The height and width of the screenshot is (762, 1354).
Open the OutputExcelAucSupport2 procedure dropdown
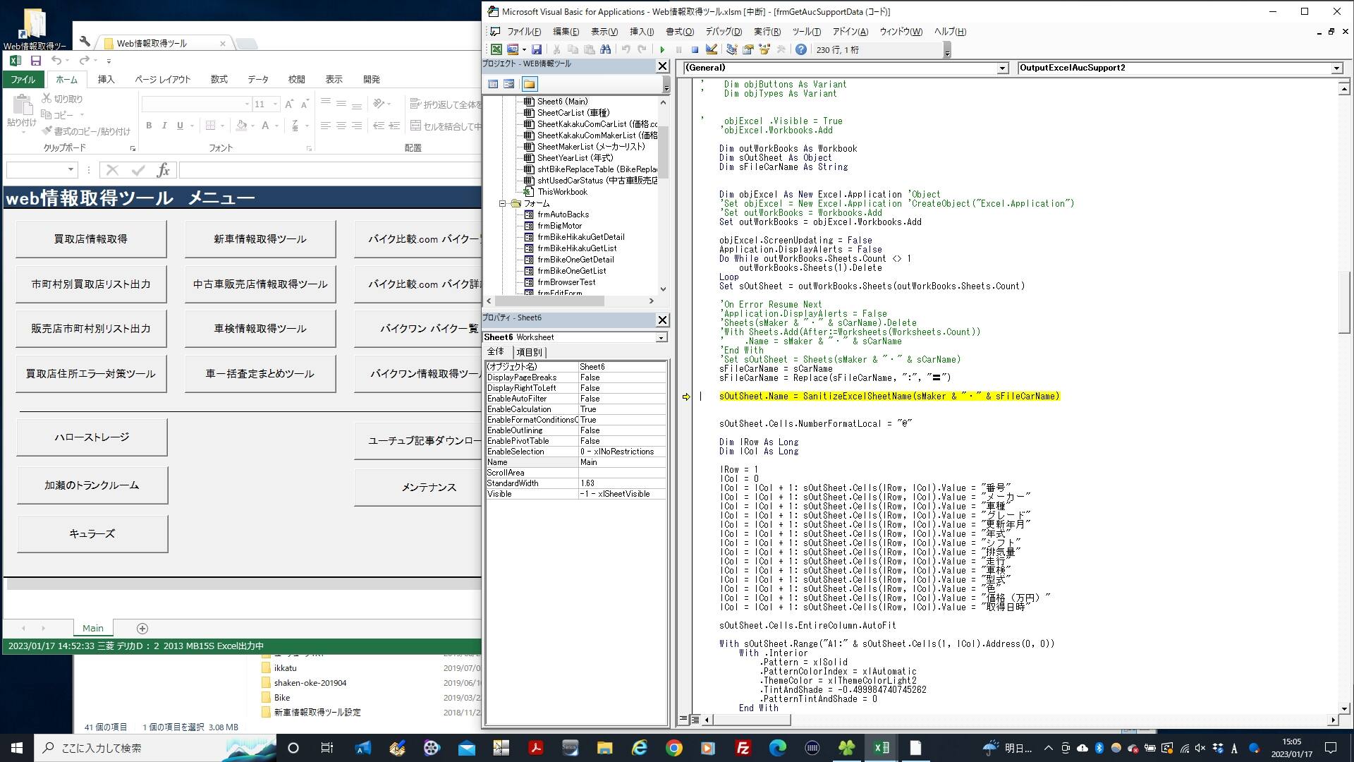click(x=1336, y=68)
